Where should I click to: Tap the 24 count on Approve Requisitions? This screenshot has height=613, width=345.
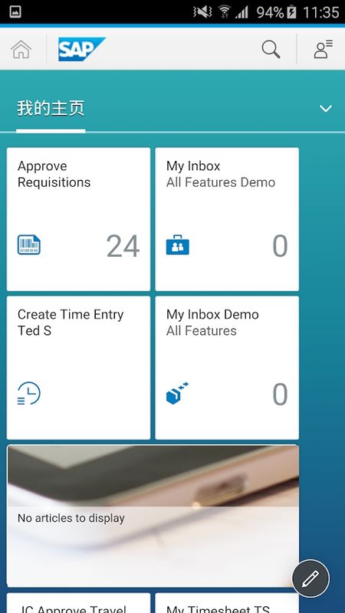point(123,246)
